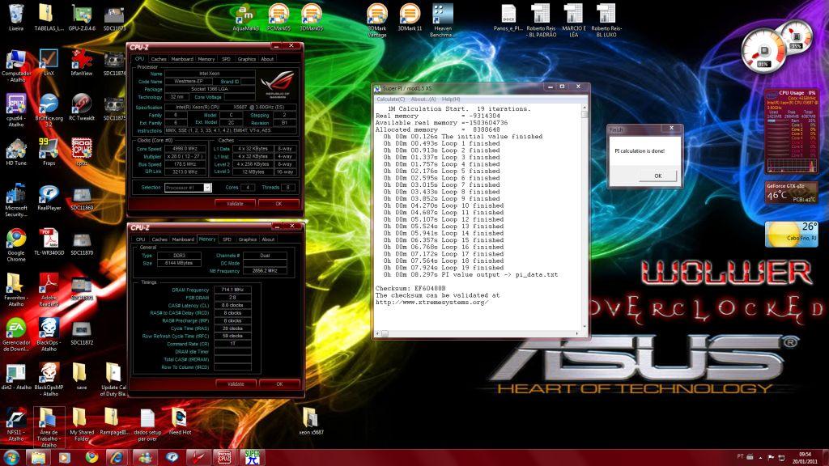Open the AquaMark3 desktop shortcut
Viewport: 829px width, 466px height.
(x=246, y=18)
